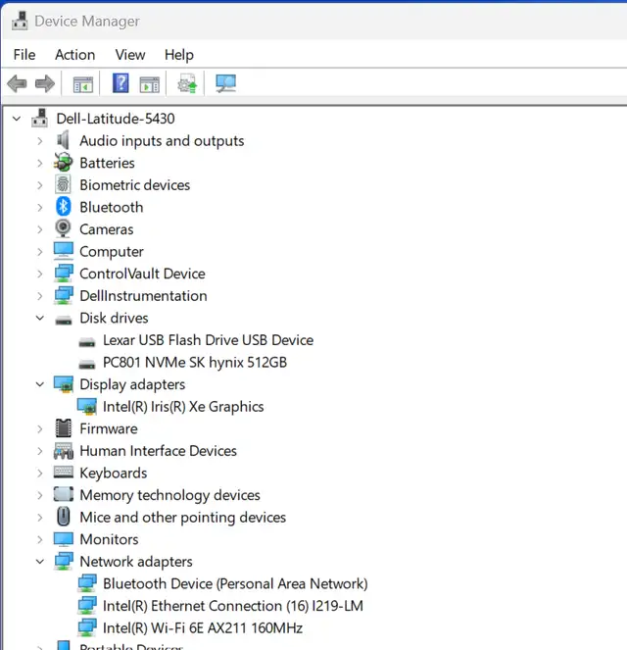Select PC801 NVMe SK hynix 512GB

click(195, 363)
